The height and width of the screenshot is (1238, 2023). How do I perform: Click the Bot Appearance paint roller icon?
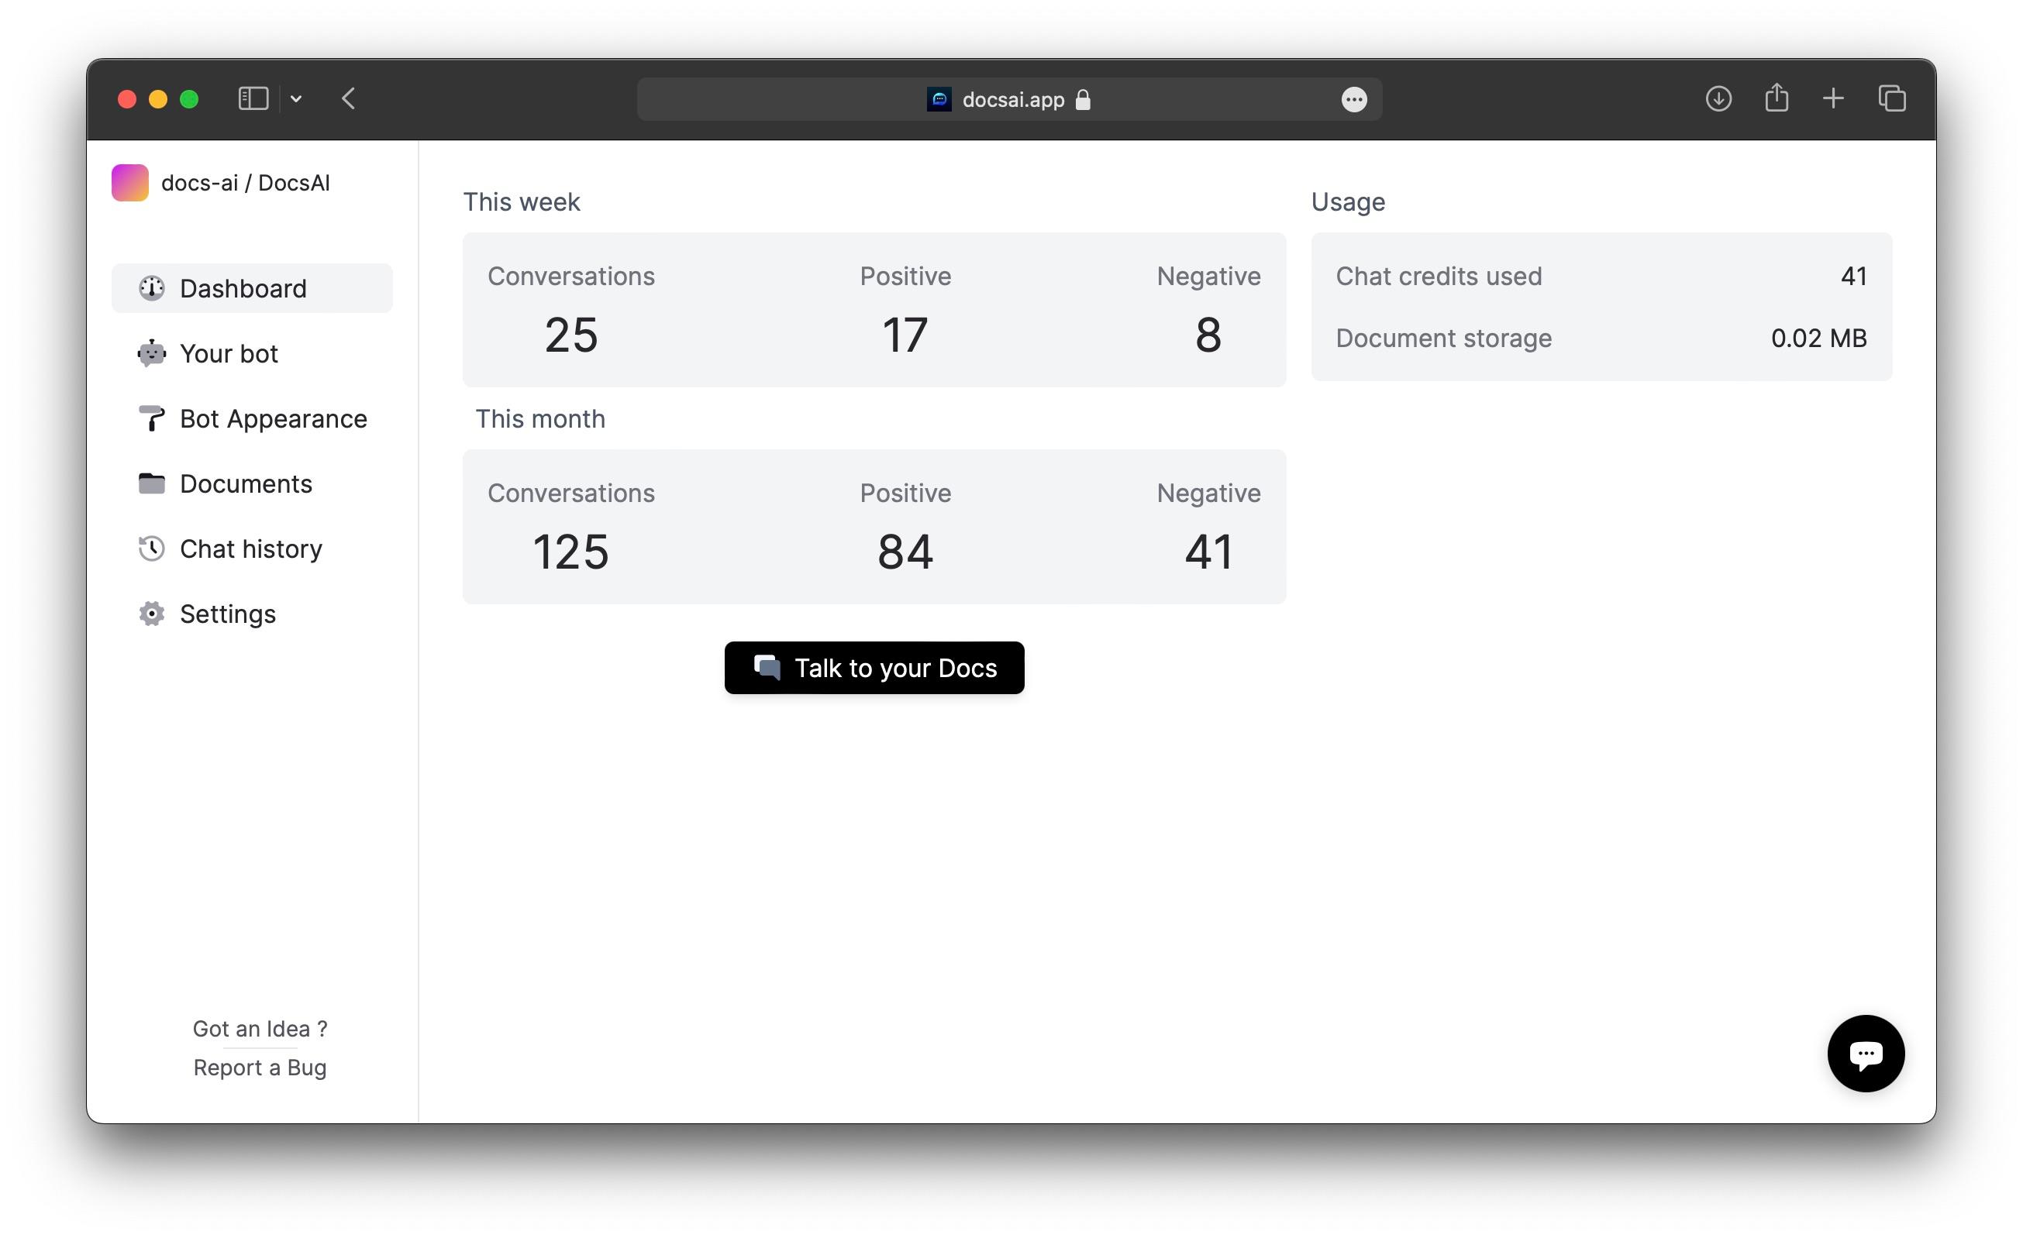[x=151, y=418]
